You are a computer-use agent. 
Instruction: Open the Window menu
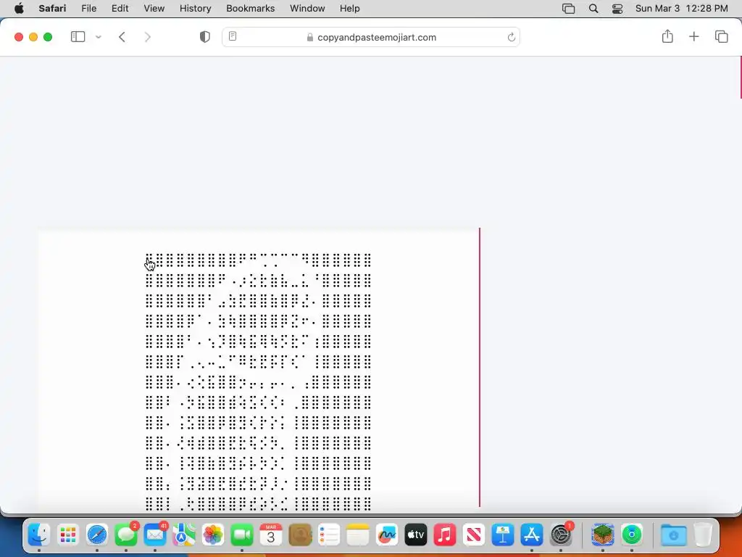[307, 8]
